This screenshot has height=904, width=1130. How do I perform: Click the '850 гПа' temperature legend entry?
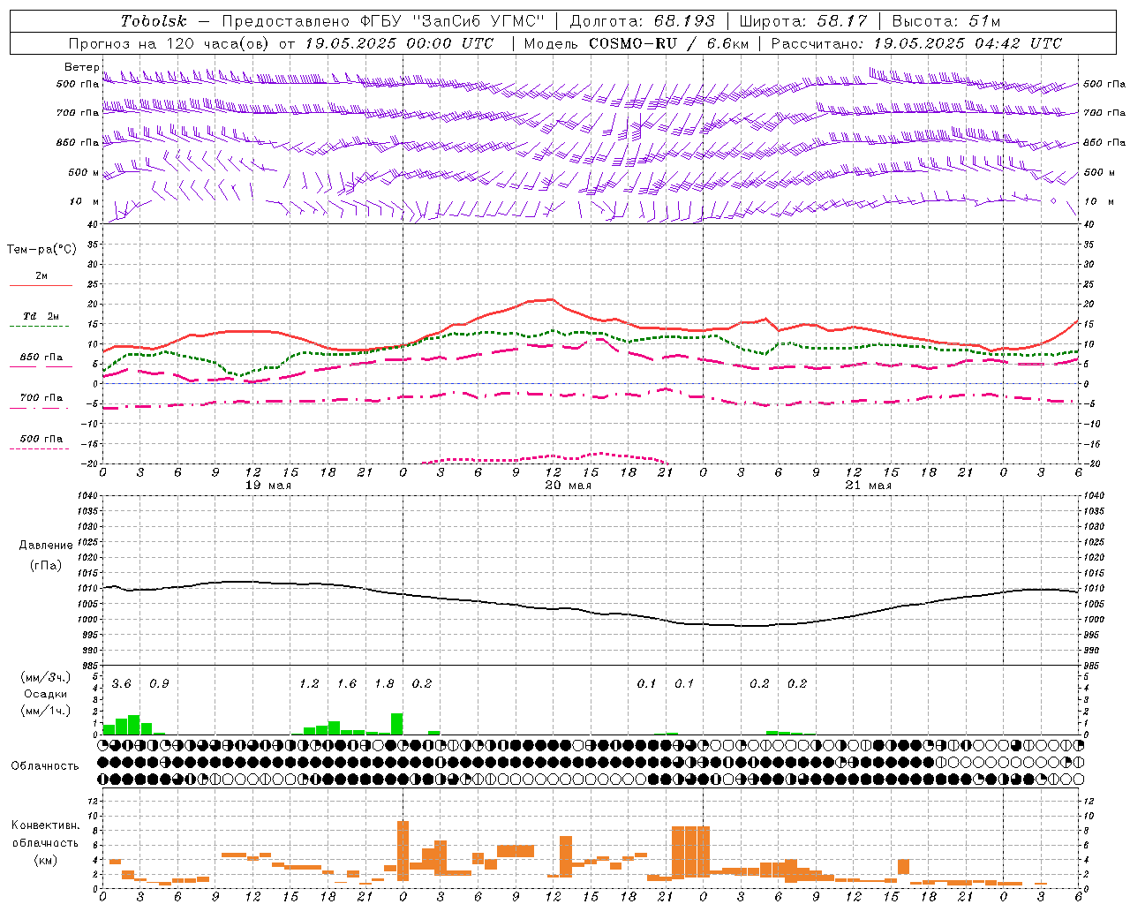point(41,358)
